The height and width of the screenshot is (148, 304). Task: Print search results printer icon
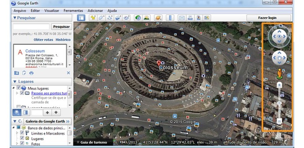32,73
